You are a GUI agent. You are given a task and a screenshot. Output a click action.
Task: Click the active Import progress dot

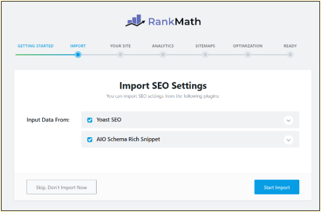(78, 55)
